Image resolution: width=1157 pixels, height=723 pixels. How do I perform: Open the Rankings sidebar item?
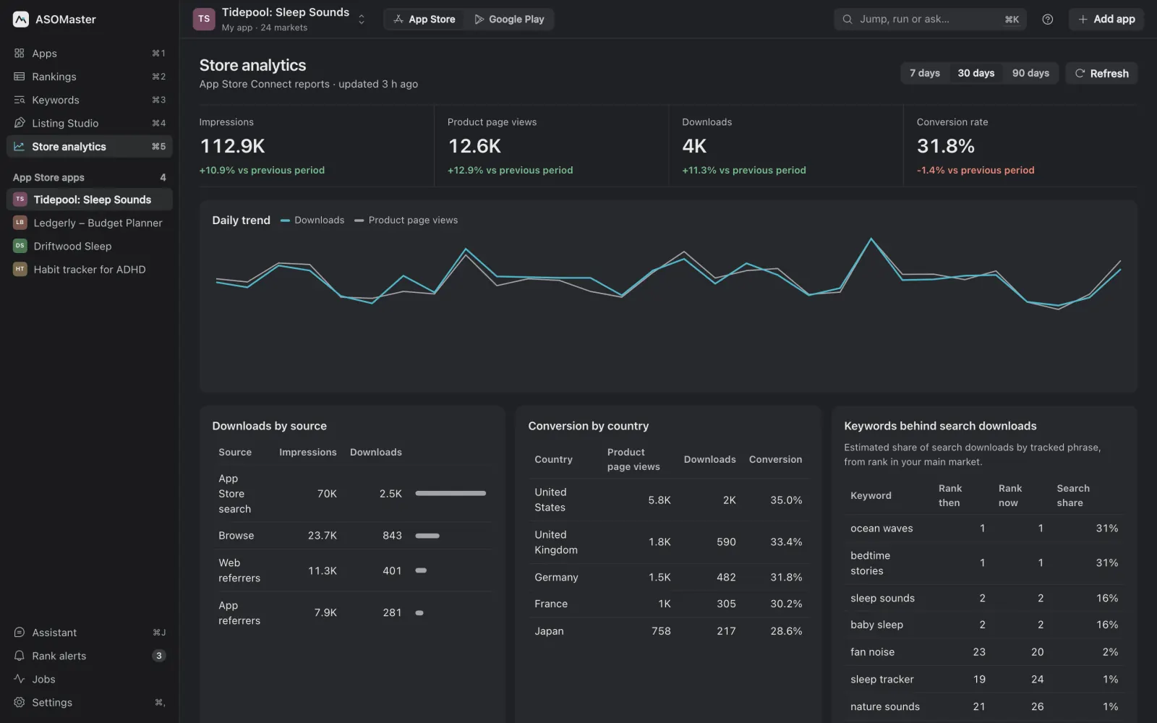pyautogui.click(x=90, y=77)
